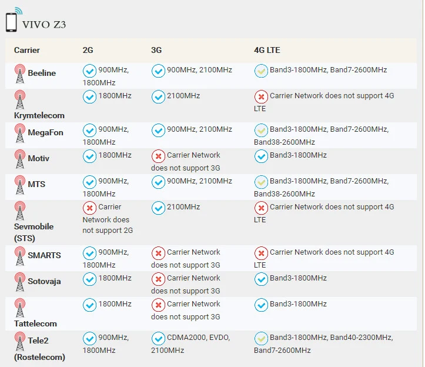Click the Sotovaja carrier tower icon
Image resolution: width=425 pixels, height=367 pixels.
pos(20,282)
